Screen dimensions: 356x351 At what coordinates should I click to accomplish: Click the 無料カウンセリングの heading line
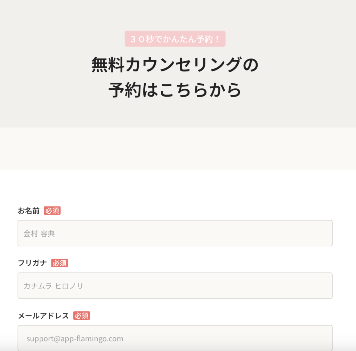[x=175, y=65]
